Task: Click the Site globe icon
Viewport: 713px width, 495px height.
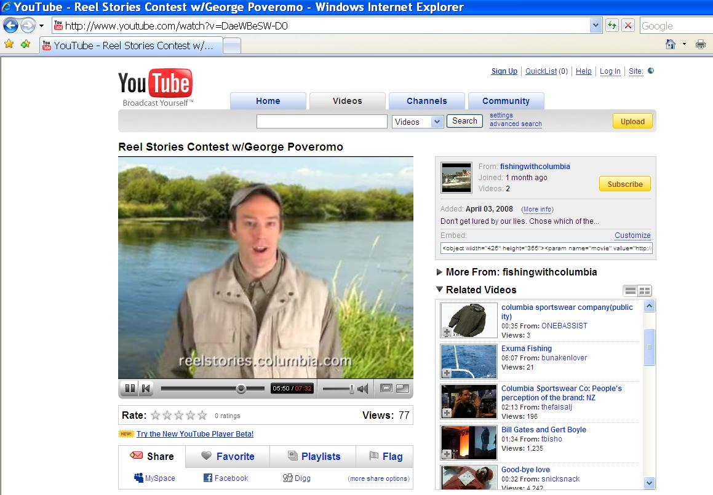Action: [651, 71]
